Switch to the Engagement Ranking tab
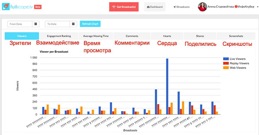 click(59, 36)
